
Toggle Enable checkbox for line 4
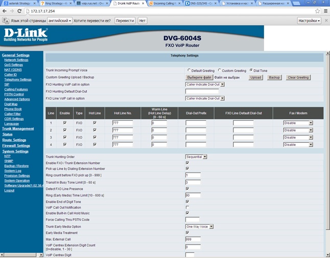tap(65, 144)
